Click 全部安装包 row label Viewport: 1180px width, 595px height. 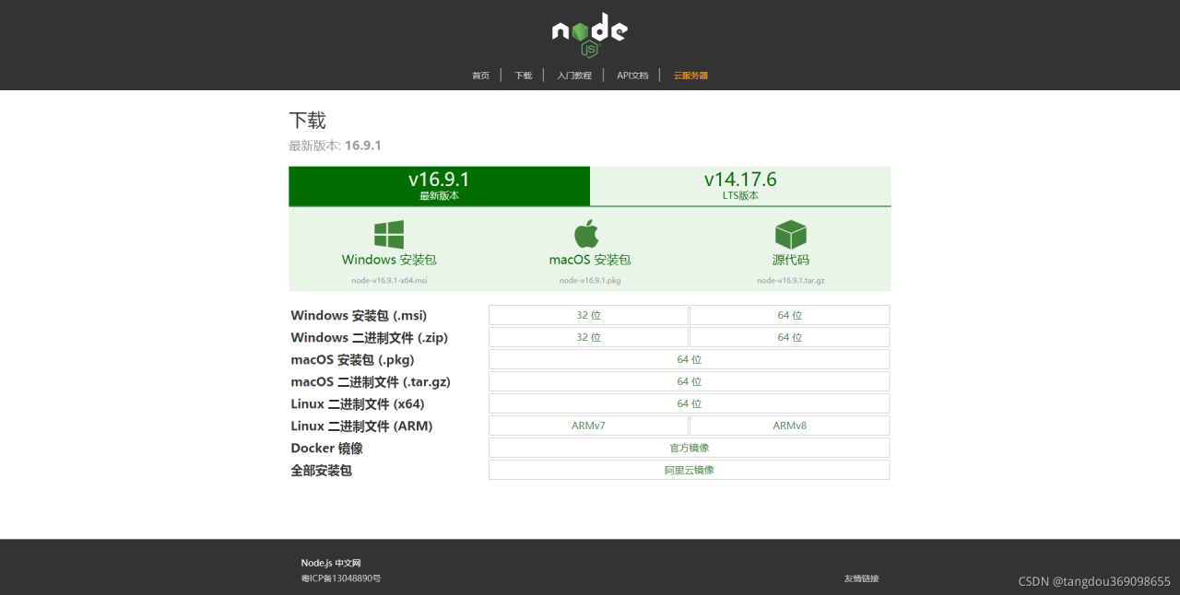(321, 470)
